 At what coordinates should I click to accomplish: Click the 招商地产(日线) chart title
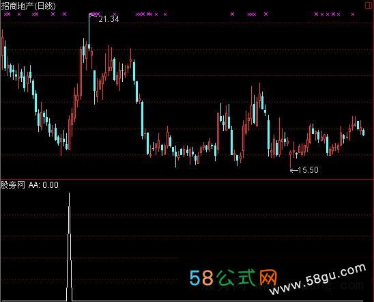coord(28,6)
